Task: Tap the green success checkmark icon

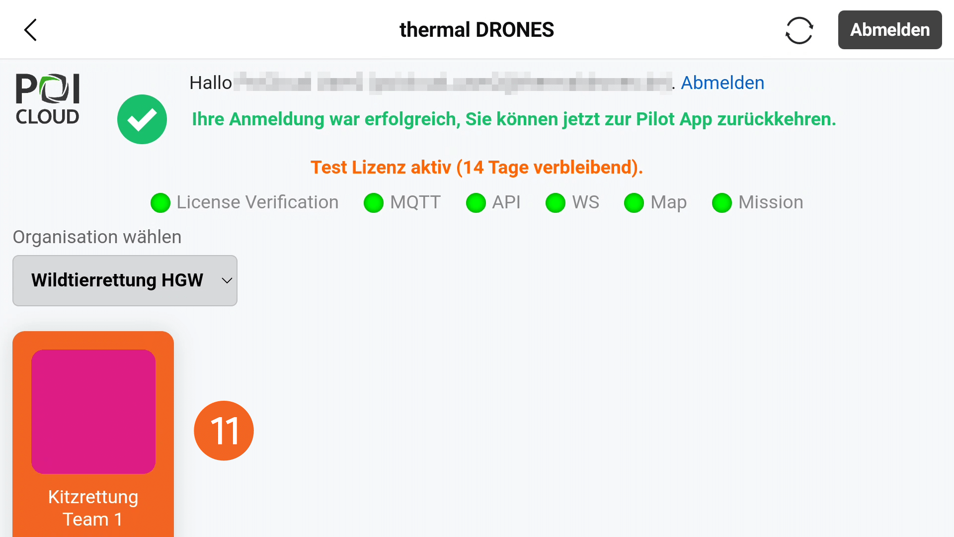Action: click(x=142, y=119)
